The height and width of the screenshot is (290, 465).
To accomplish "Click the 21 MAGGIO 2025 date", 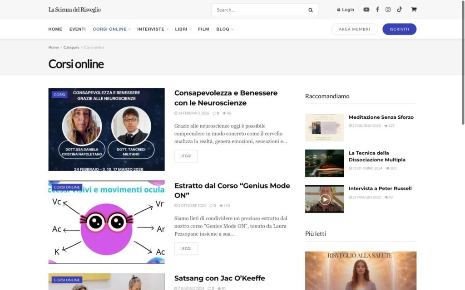I will click(x=366, y=197).
